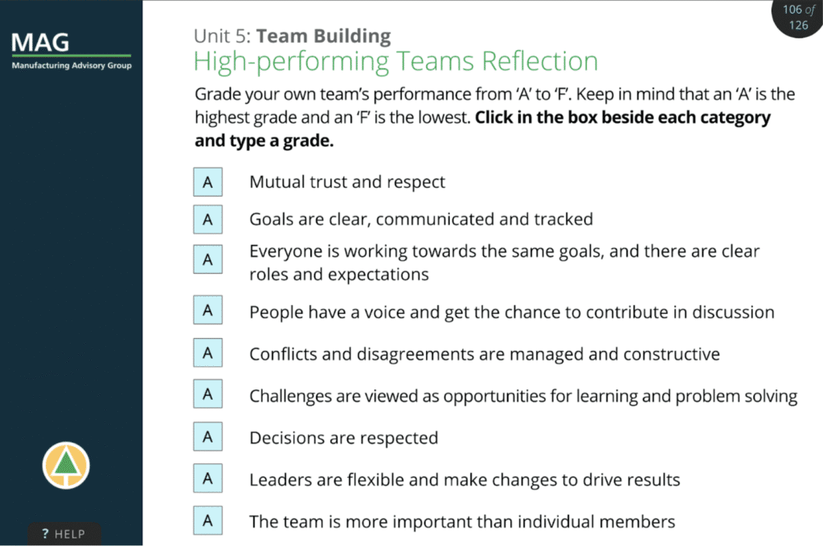The height and width of the screenshot is (546, 823).
Task: Click the Unit 5: Team Building title
Action: 293,35
